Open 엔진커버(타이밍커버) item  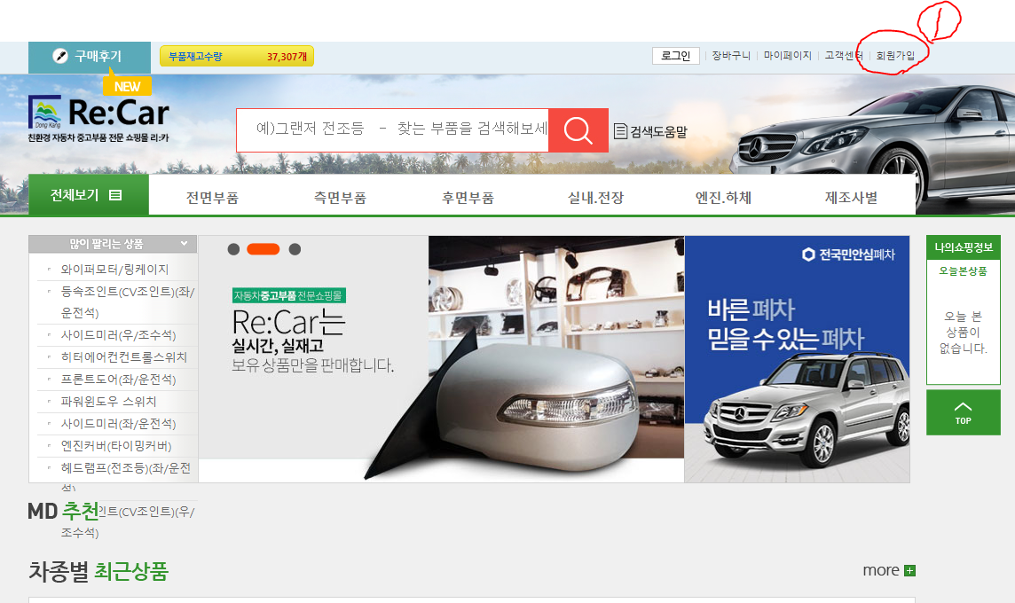(x=116, y=446)
